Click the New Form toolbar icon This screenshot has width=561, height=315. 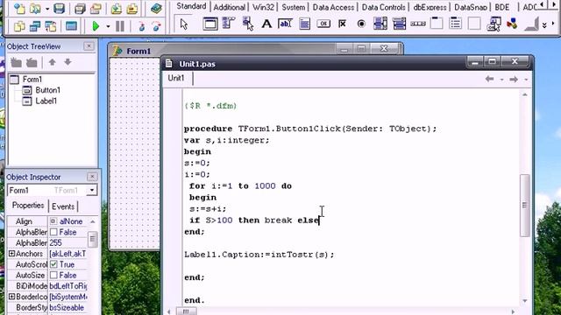pyautogui.click(x=71, y=26)
